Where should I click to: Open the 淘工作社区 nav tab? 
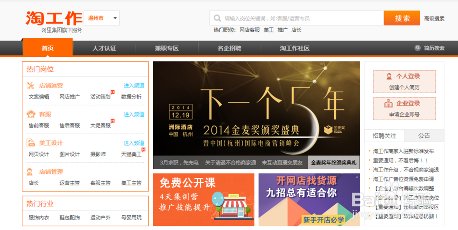pyautogui.click(x=294, y=48)
